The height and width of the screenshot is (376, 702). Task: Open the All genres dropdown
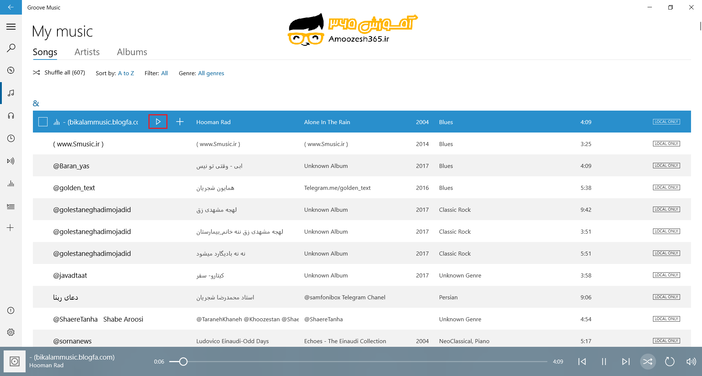click(211, 73)
